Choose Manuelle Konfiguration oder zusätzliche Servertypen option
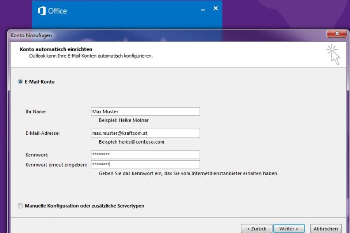The image size is (350, 233). [x=20, y=206]
